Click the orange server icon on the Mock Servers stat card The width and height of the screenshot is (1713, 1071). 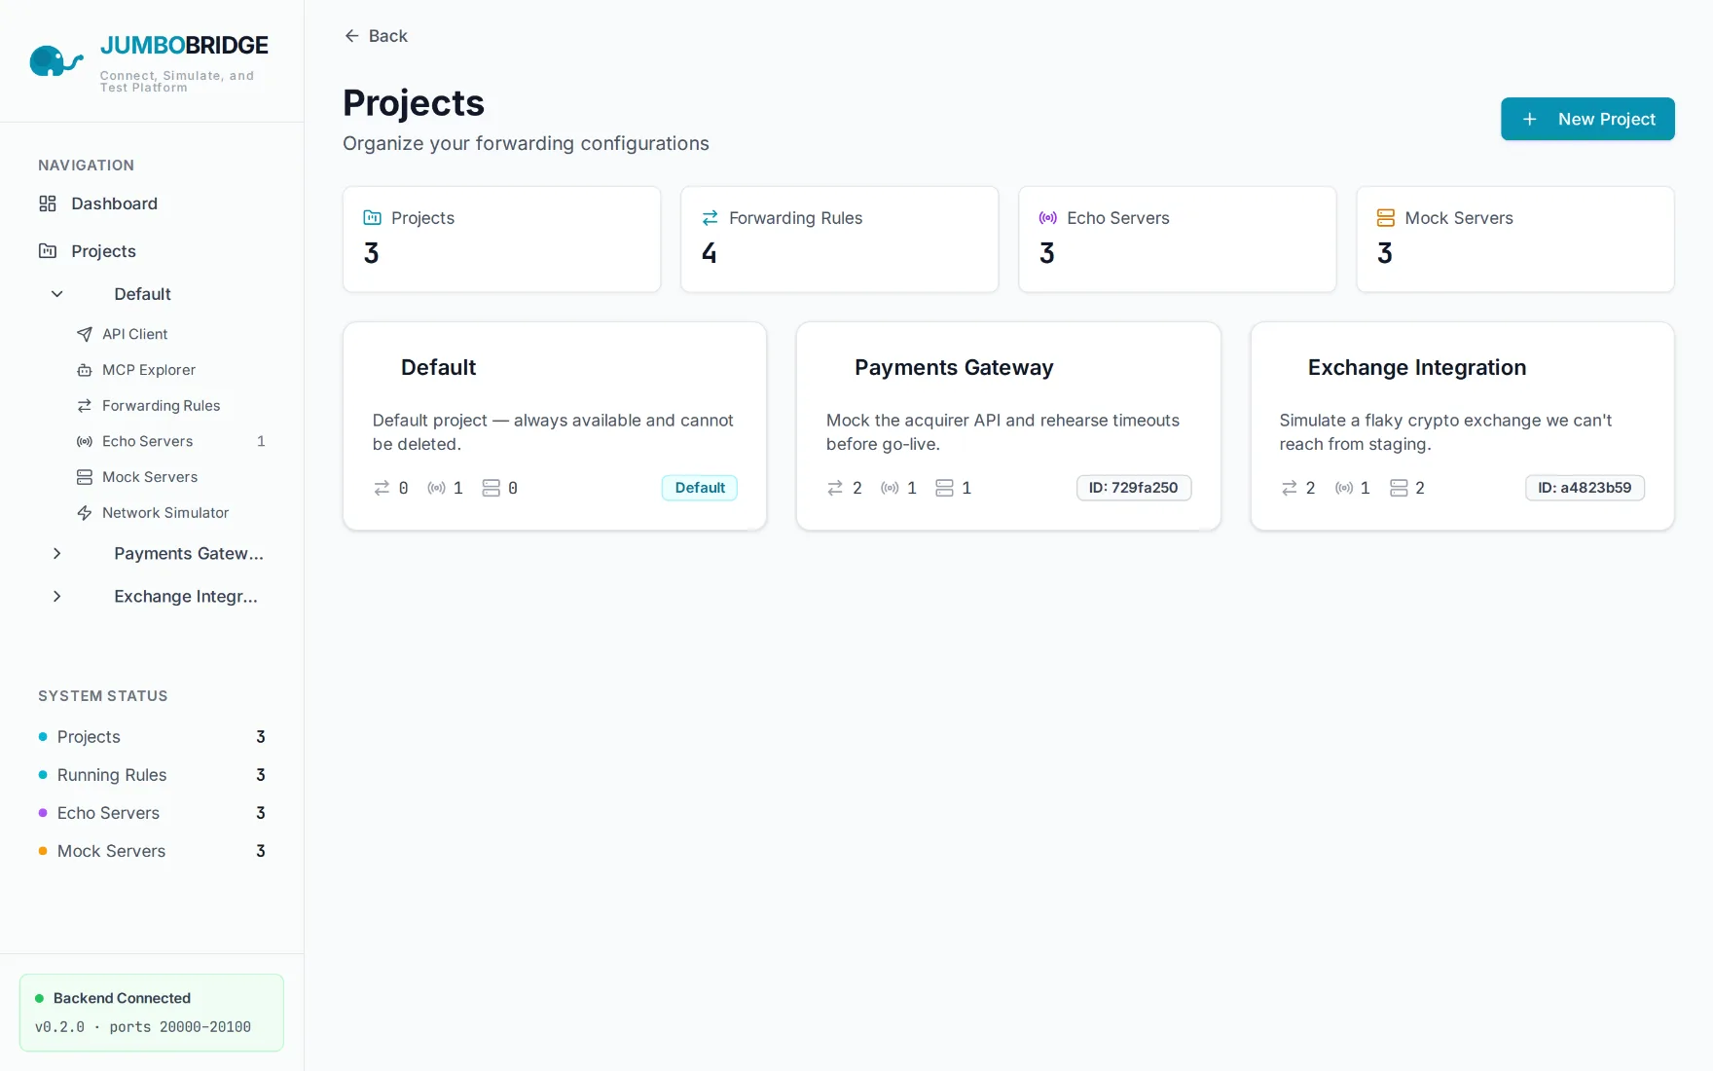coord(1386,218)
